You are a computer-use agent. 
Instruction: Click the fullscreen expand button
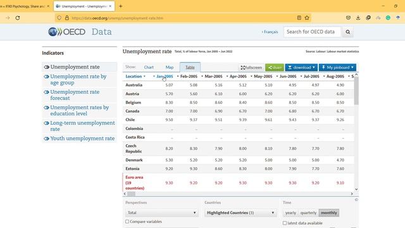click(x=251, y=68)
